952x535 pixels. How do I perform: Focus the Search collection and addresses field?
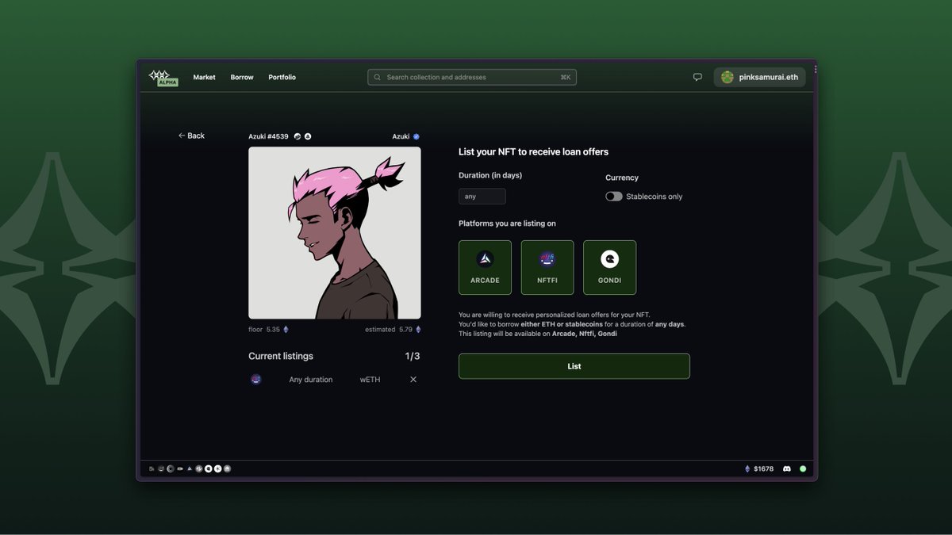(472, 78)
